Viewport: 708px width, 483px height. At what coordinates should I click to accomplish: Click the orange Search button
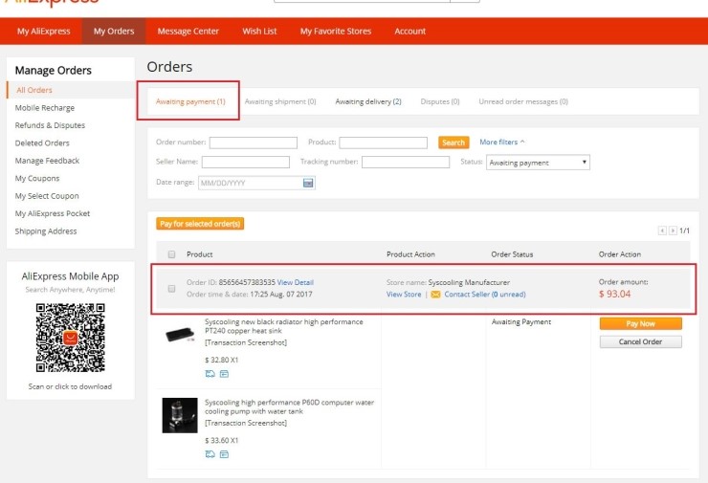454,143
